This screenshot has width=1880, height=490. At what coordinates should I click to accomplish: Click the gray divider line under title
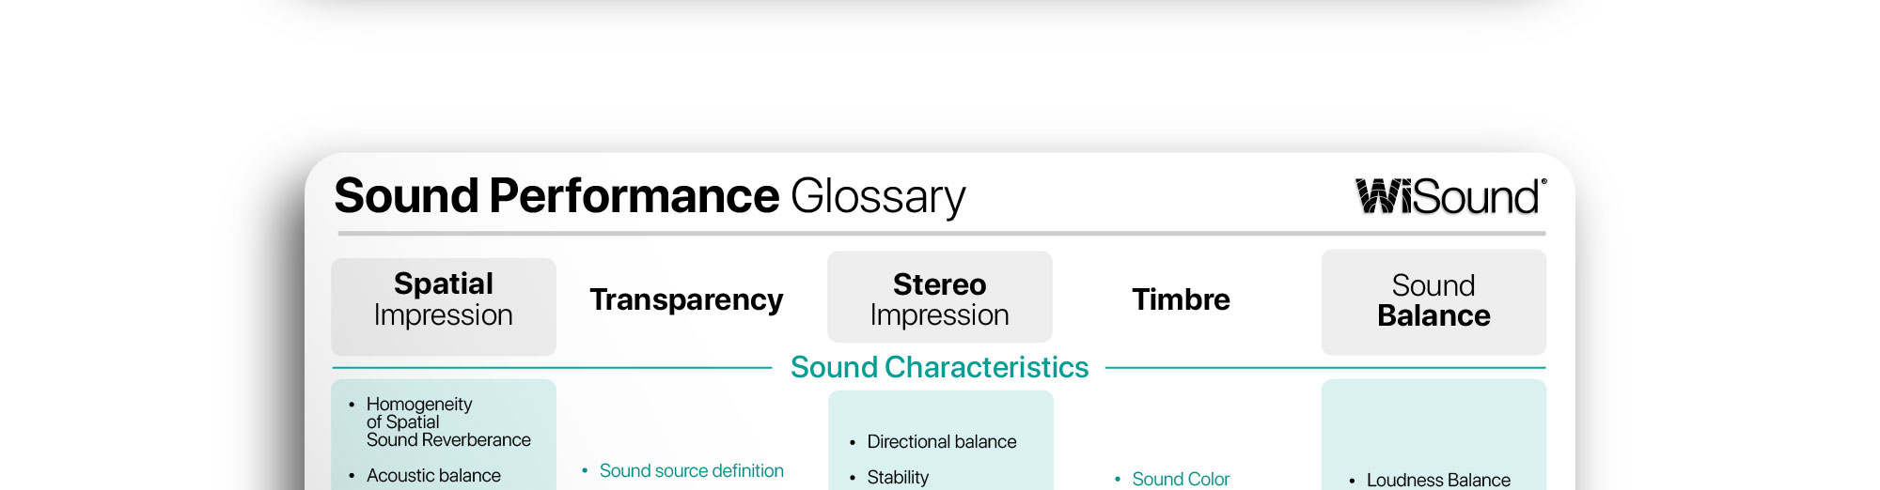pos(942,233)
